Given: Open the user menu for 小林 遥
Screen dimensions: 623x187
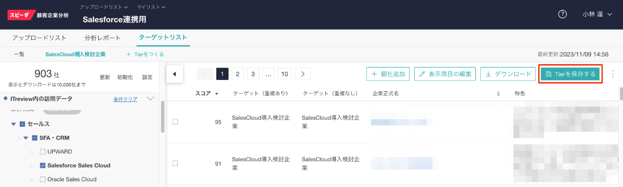Looking at the screenshot, I should (597, 14).
